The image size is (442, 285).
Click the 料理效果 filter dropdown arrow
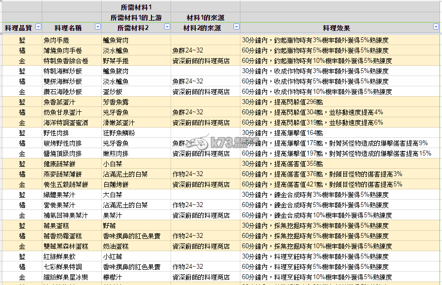pos(435,27)
